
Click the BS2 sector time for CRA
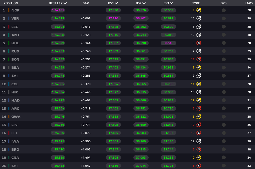pyautogui.click(x=141, y=158)
